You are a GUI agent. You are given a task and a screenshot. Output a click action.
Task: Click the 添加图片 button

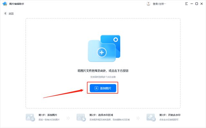point(103,88)
